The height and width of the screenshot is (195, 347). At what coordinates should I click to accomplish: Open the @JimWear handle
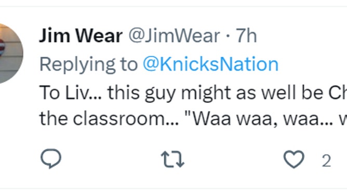click(175, 36)
